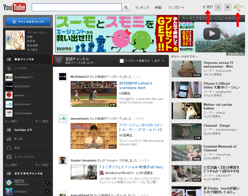Click the YouTubeJapan channel icon in sidebar
The height and width of the screenshot is (196, 248).
[x=9, y=113]
